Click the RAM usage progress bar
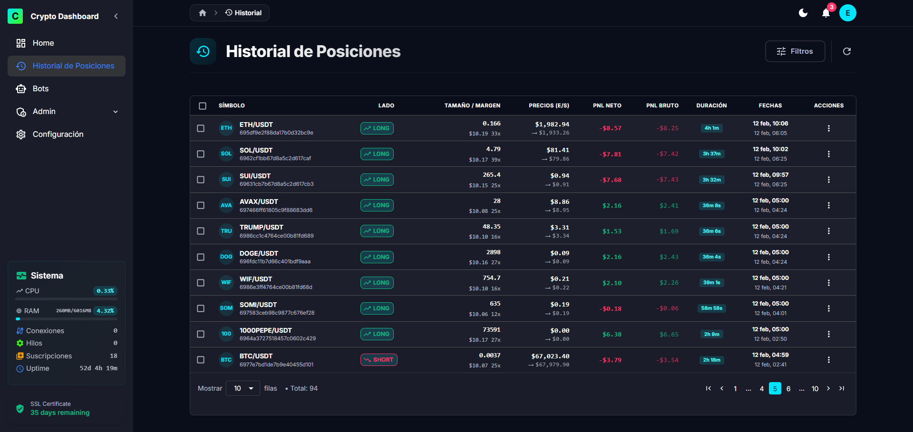 point(67,319)
